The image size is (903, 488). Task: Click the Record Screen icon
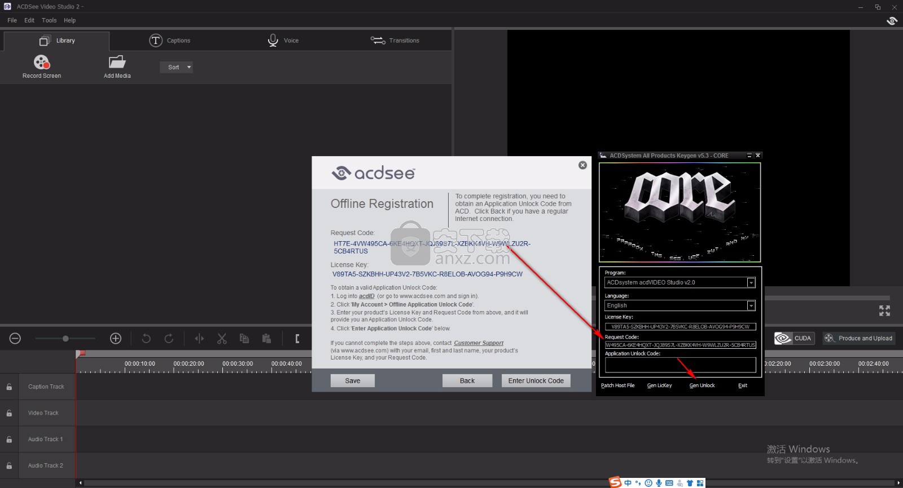[x=42, y=62]
